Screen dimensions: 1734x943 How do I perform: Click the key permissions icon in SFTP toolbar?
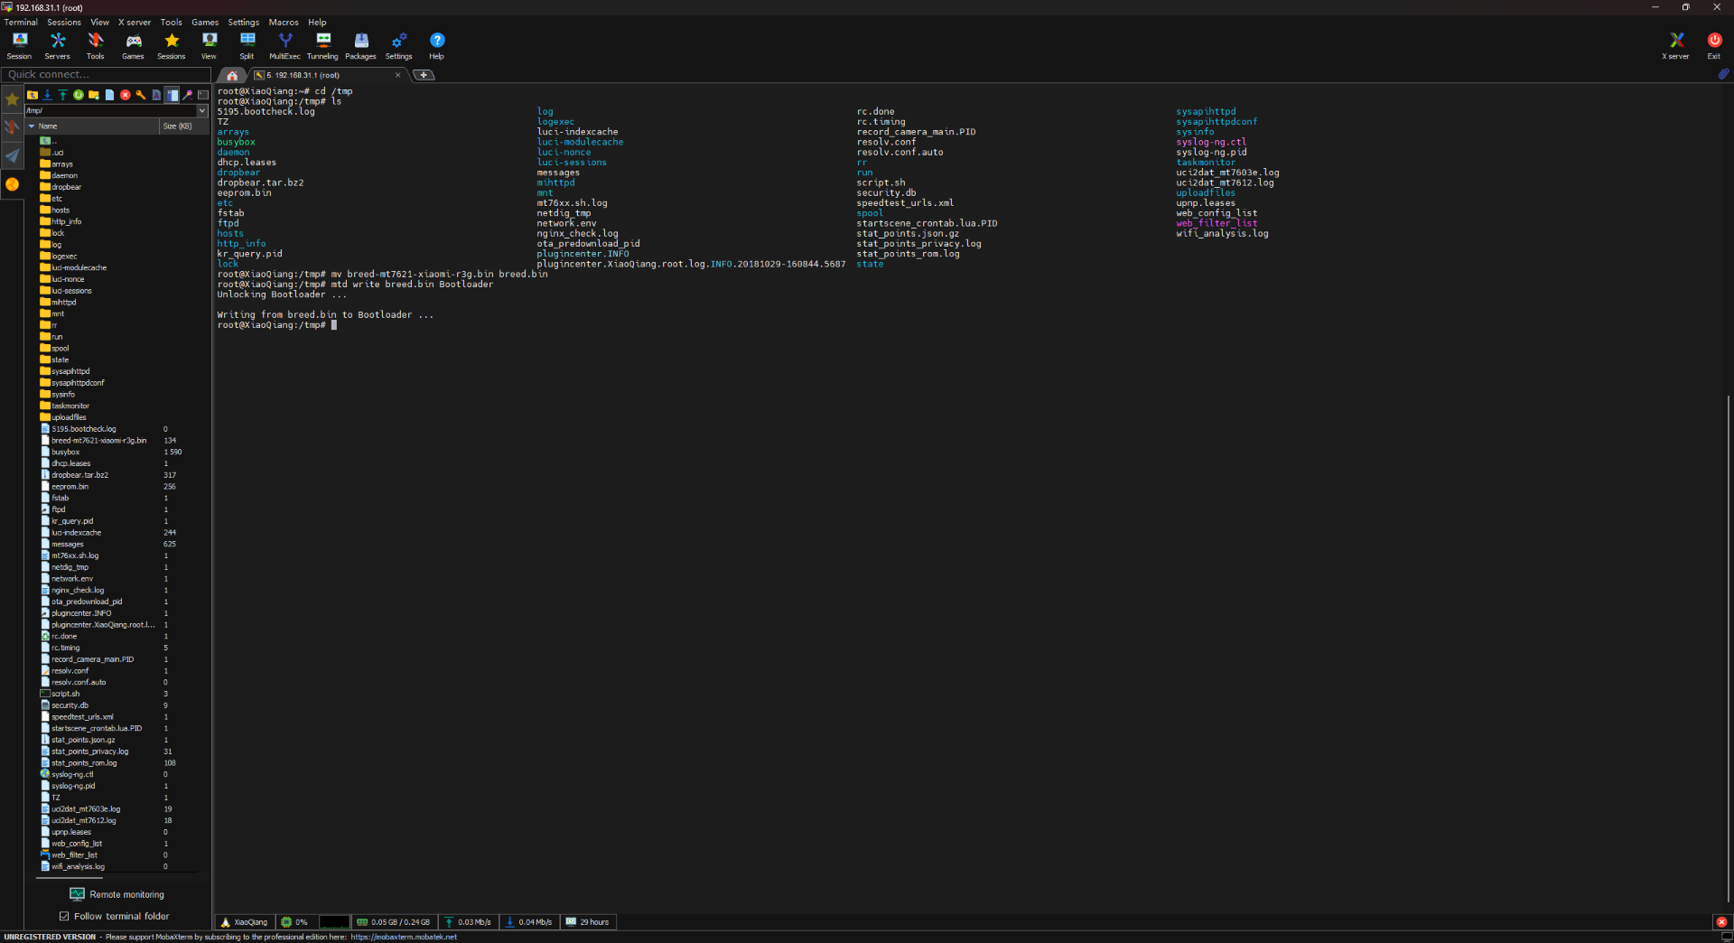pyautogui.click(x=141, y=95)
